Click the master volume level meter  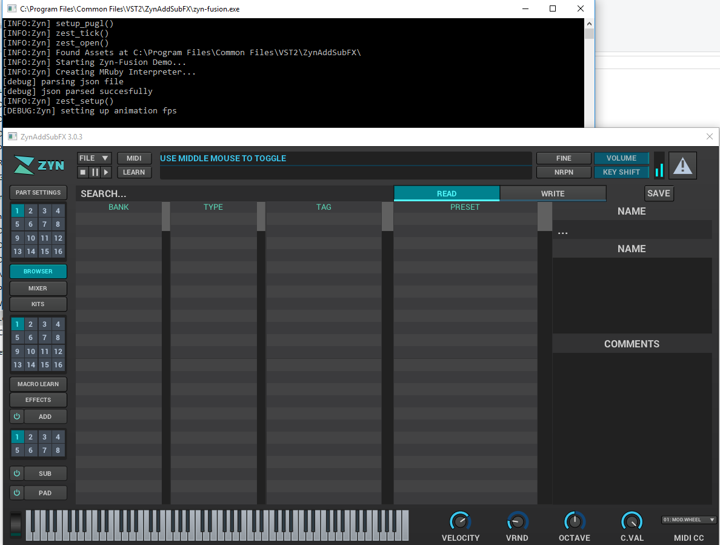point(659,165)
